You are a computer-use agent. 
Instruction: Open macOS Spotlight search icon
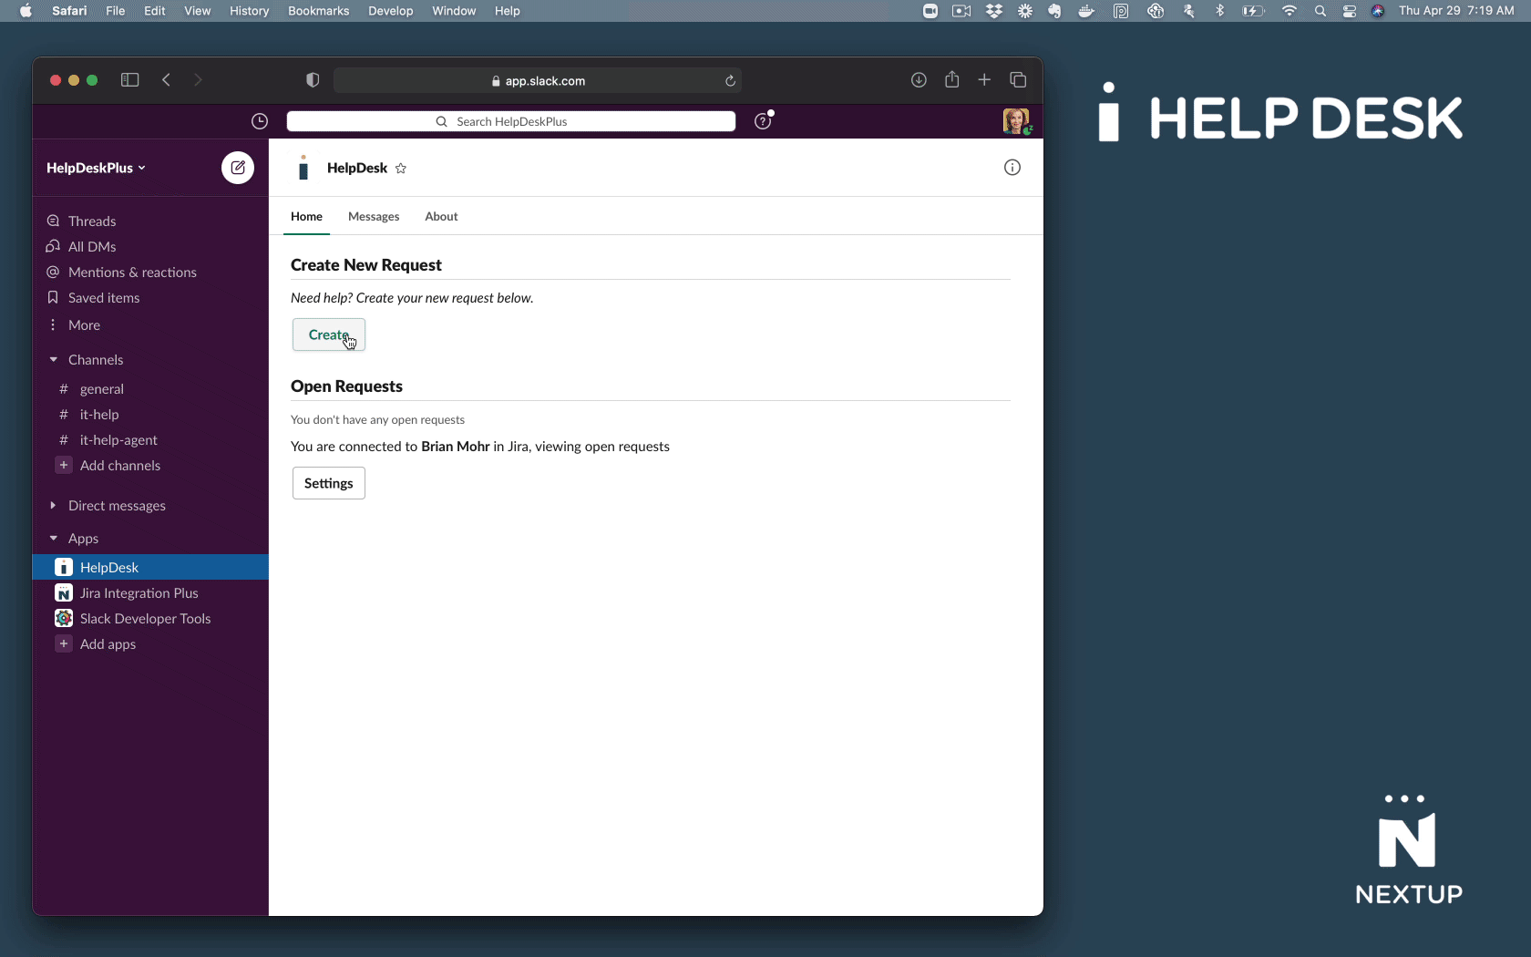[1320, 11]
